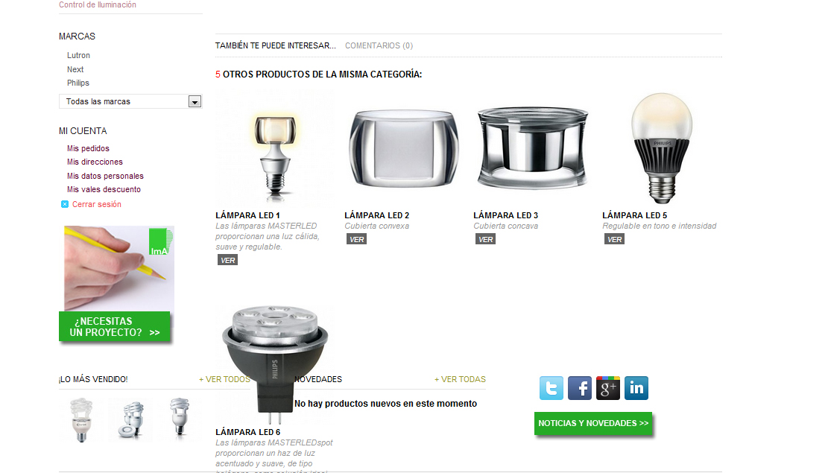Open Mis vales descuento link
Image resolution: width=828 pixels, height=473 pixels.
pyautogui.click(x=104, y=189)
